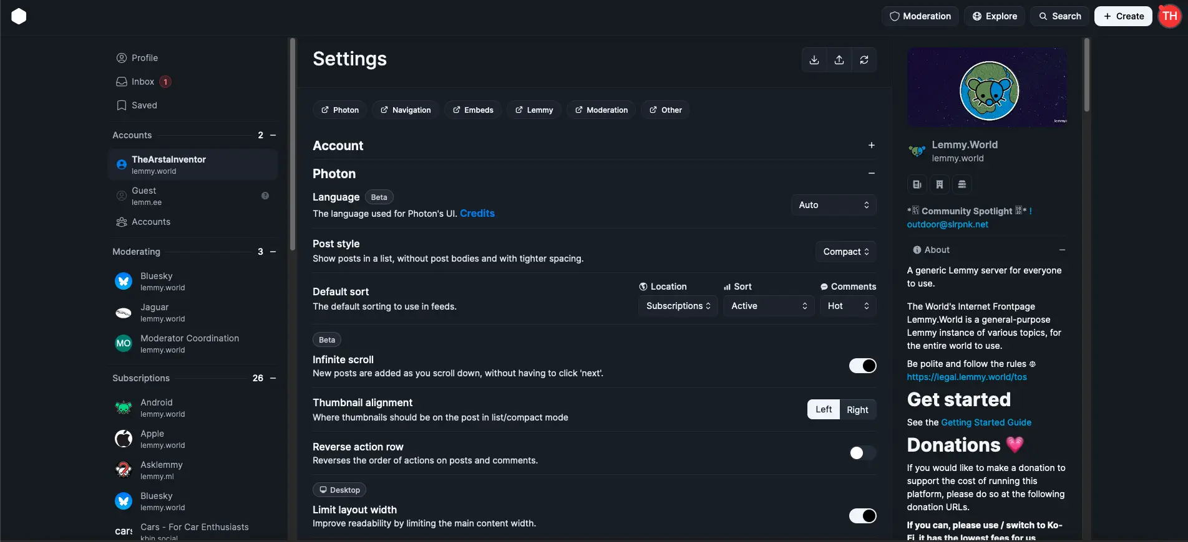The height and width of the screenshot is (542, 1188).
Task: Enable the Reverse action row toggle
Action: (862, 453)
